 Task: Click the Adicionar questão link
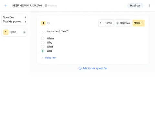[93, 68]
